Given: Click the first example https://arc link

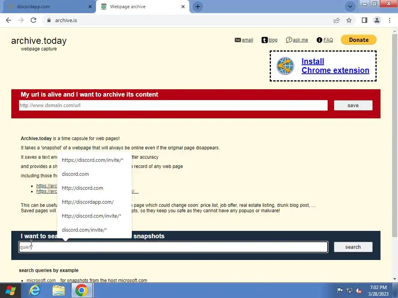Looking at the screenshot, I should coord(47,186).
